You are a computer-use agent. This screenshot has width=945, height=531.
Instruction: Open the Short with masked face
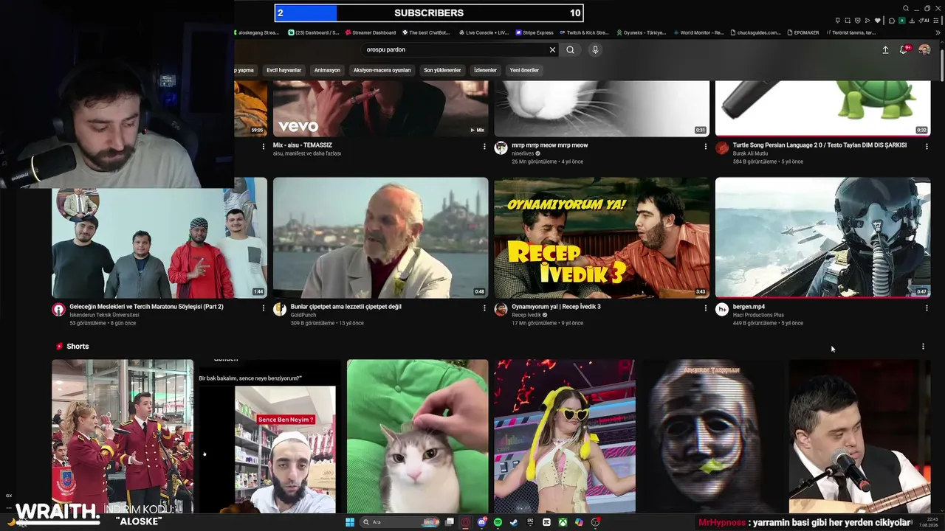click(x=712, y=436)
